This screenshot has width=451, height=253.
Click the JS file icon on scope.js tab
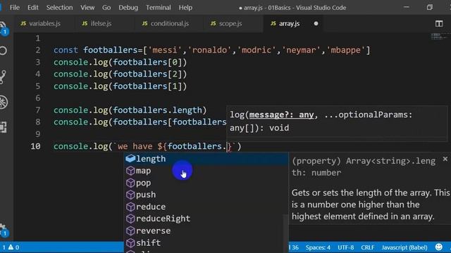click(213, 23)
